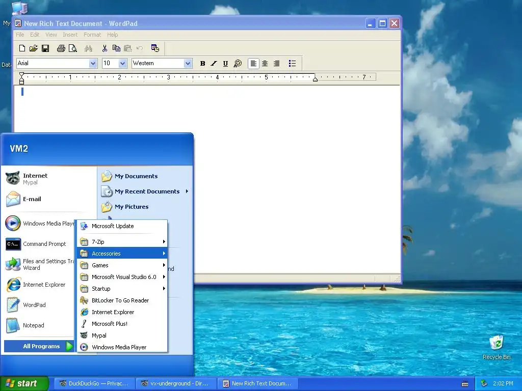The width and height of the screenshot is (522, 391).
Task: Launch Microsoft Update from All Programs
Action: (x=122, y=226)
